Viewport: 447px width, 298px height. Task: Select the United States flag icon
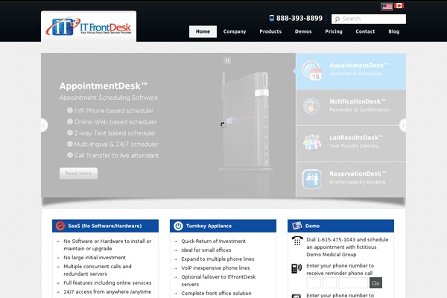click(x=387, y=6)
